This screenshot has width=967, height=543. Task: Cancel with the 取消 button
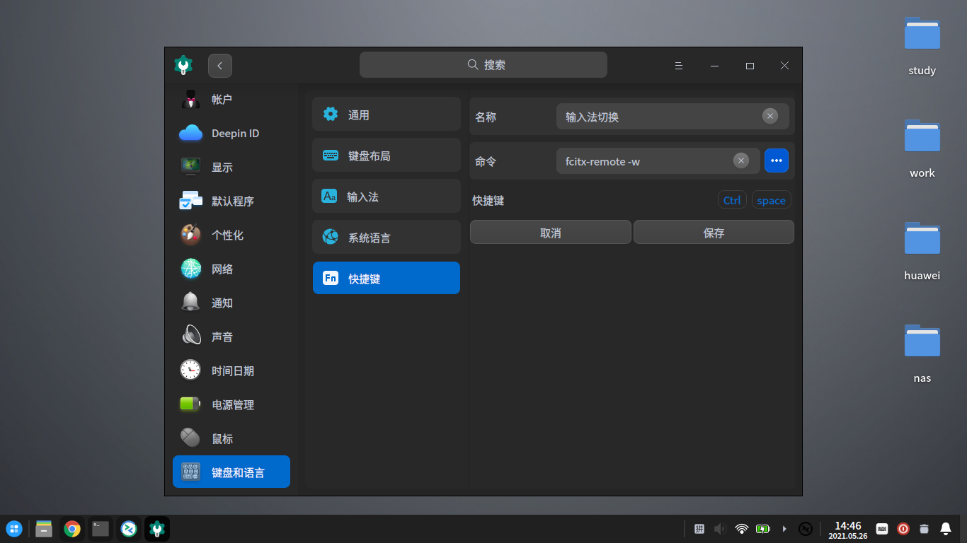[551, 233]
